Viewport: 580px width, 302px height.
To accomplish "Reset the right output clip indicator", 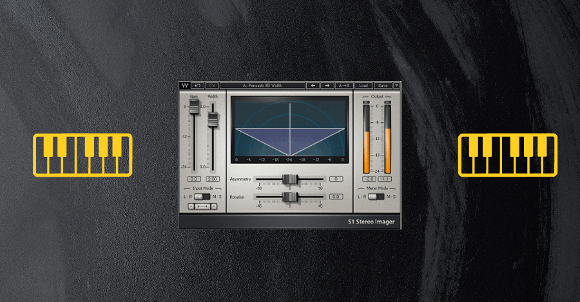I will tap(388, 103).
